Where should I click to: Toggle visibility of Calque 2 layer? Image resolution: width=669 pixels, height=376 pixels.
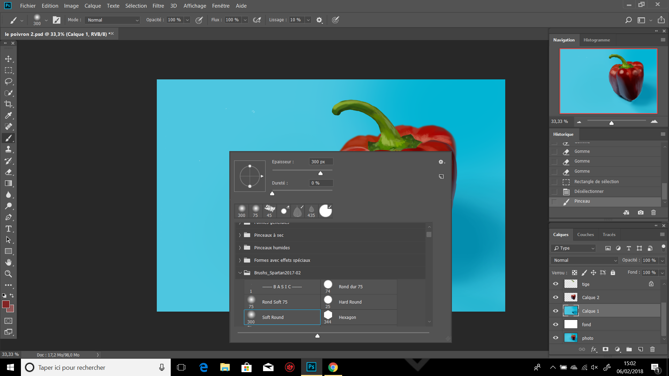coord(556,297)
